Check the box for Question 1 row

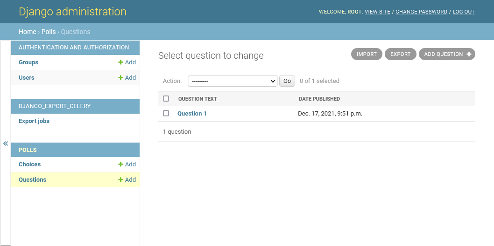(x=166, y=113)
